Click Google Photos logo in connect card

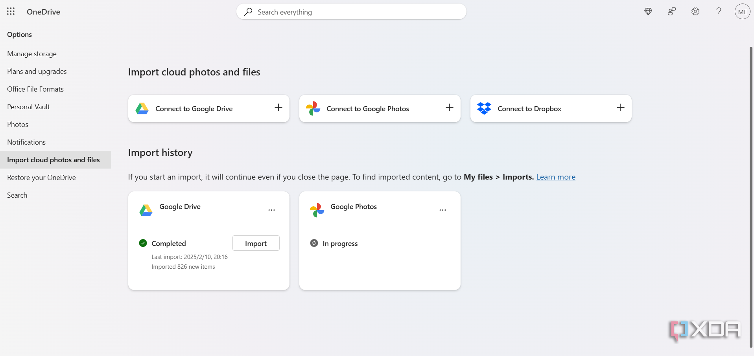pyautogui.click(x=313, y=108)
